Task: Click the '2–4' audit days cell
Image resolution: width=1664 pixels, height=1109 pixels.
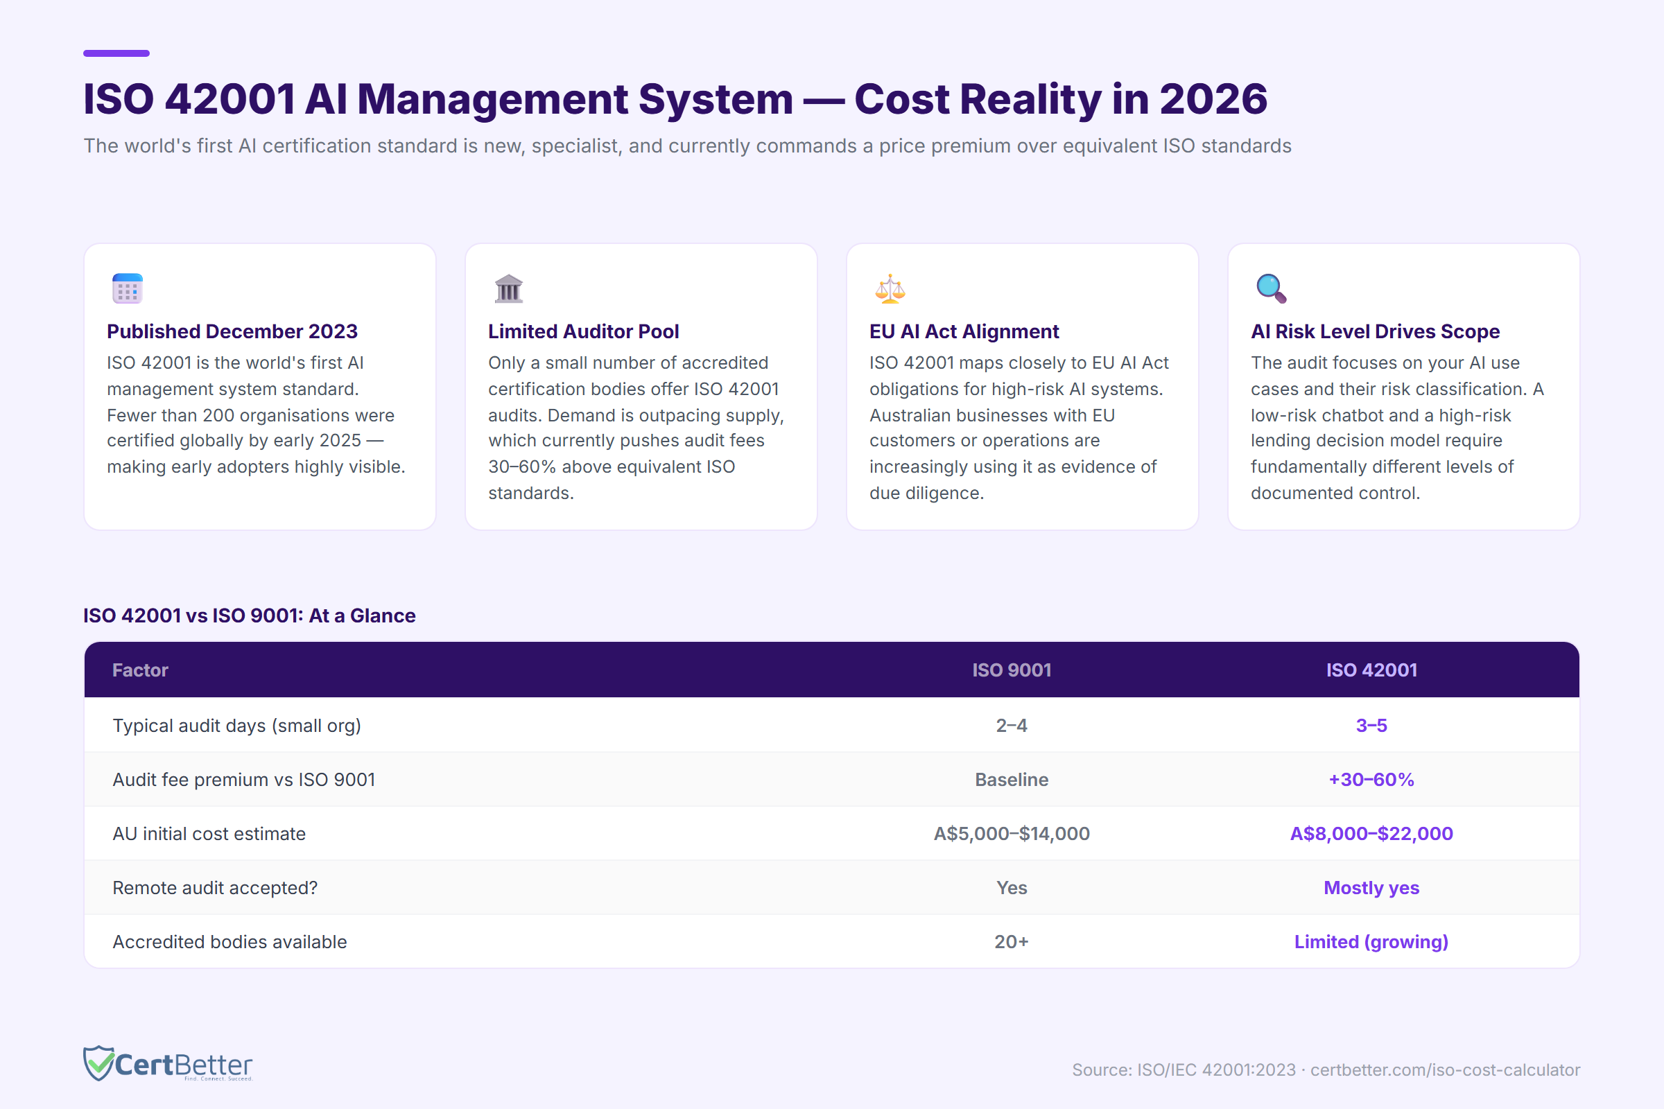Action: tap(1011, 725)
